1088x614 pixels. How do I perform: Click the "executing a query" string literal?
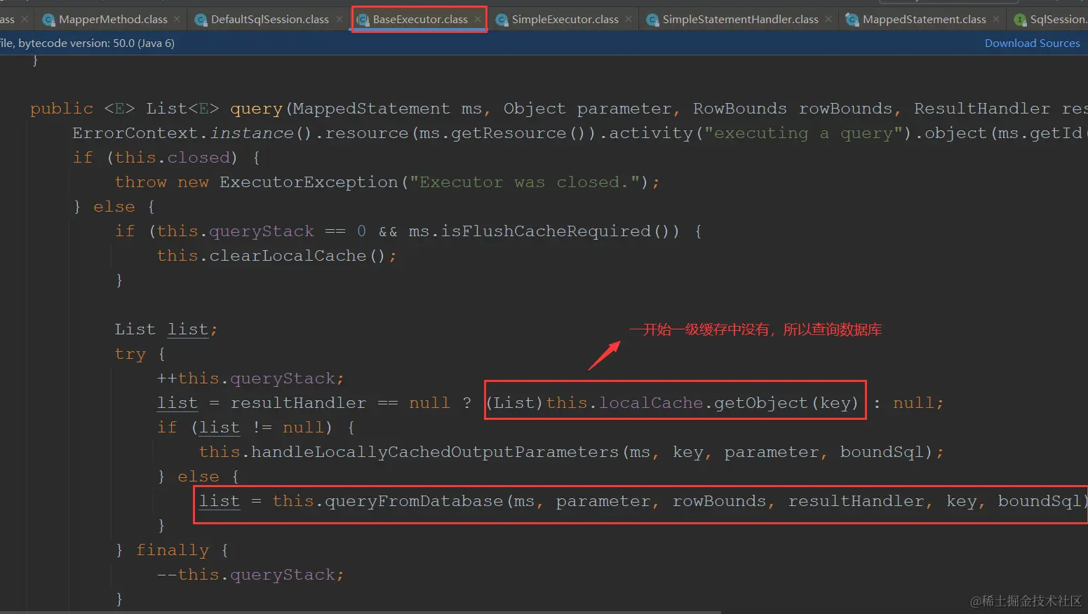point(803,133)
